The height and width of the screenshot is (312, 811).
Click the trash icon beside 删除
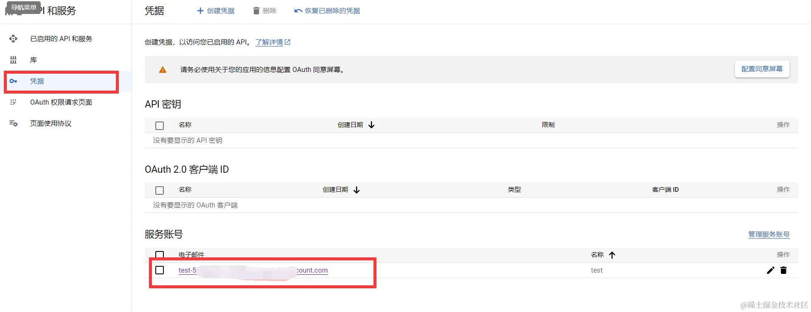pyautogui.click(x=256, y=11)
